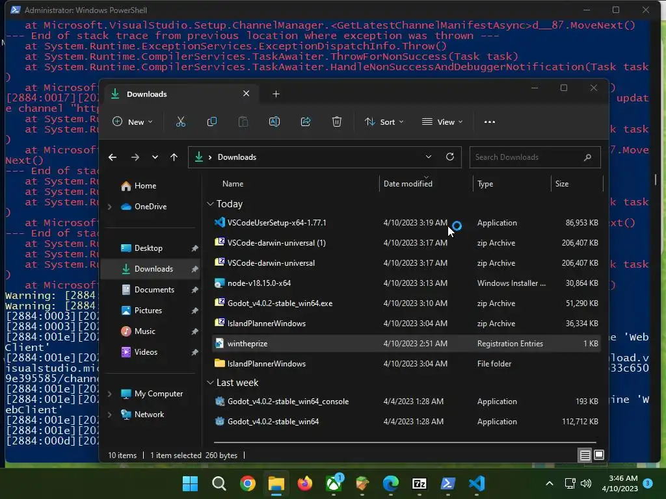The width and height of the screenshot is (666, 499).
Task: Open the taskbar clock and date
Action: 620,483
